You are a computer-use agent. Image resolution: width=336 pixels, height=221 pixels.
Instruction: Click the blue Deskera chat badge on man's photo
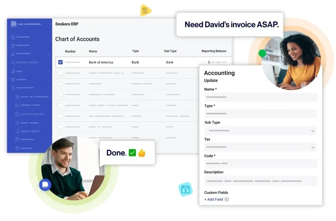coord(45,185)
